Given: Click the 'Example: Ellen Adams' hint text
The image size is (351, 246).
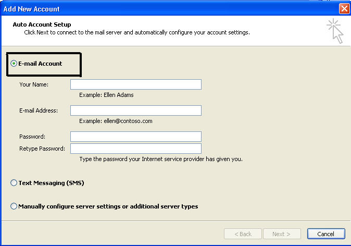Looking at the screenshot, I should [106, 95].
